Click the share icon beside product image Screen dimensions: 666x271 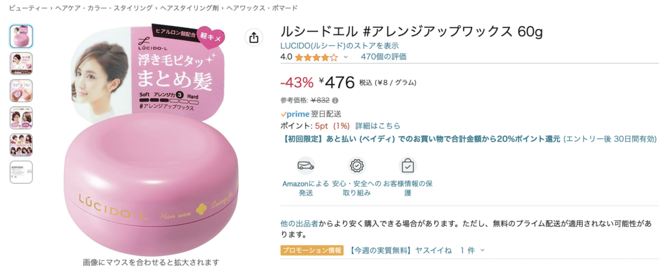[x=254, y=38]
